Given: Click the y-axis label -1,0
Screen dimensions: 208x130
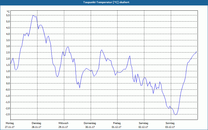Looking at the screenshot, I should pos(8,96).
